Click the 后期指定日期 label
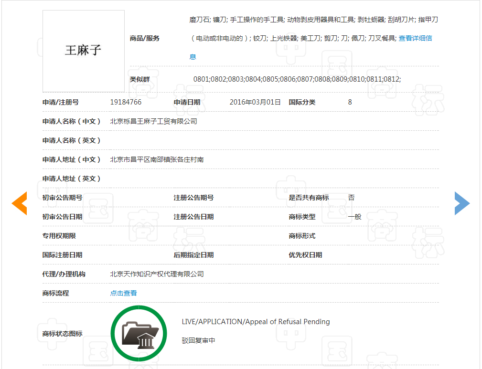Image resolution: width=482 pixels, height=369 pixels. point(193,255)
